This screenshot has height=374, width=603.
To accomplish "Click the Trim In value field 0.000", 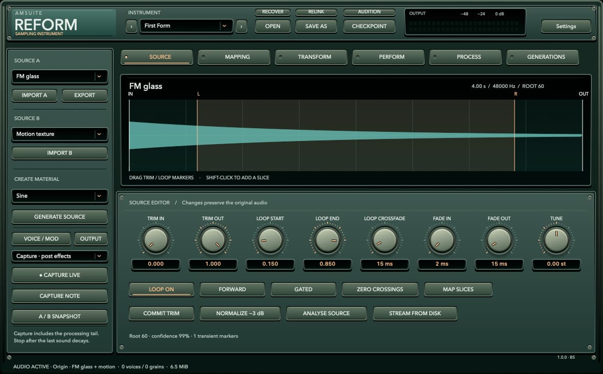I will (156, 264).
